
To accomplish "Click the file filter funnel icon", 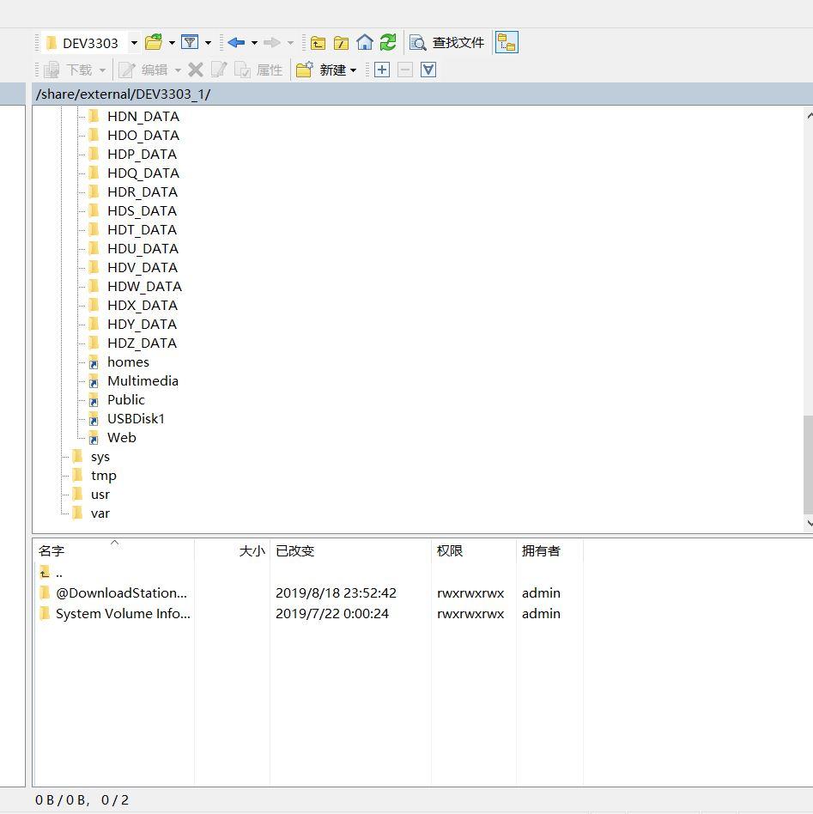I will click(190, 42).
